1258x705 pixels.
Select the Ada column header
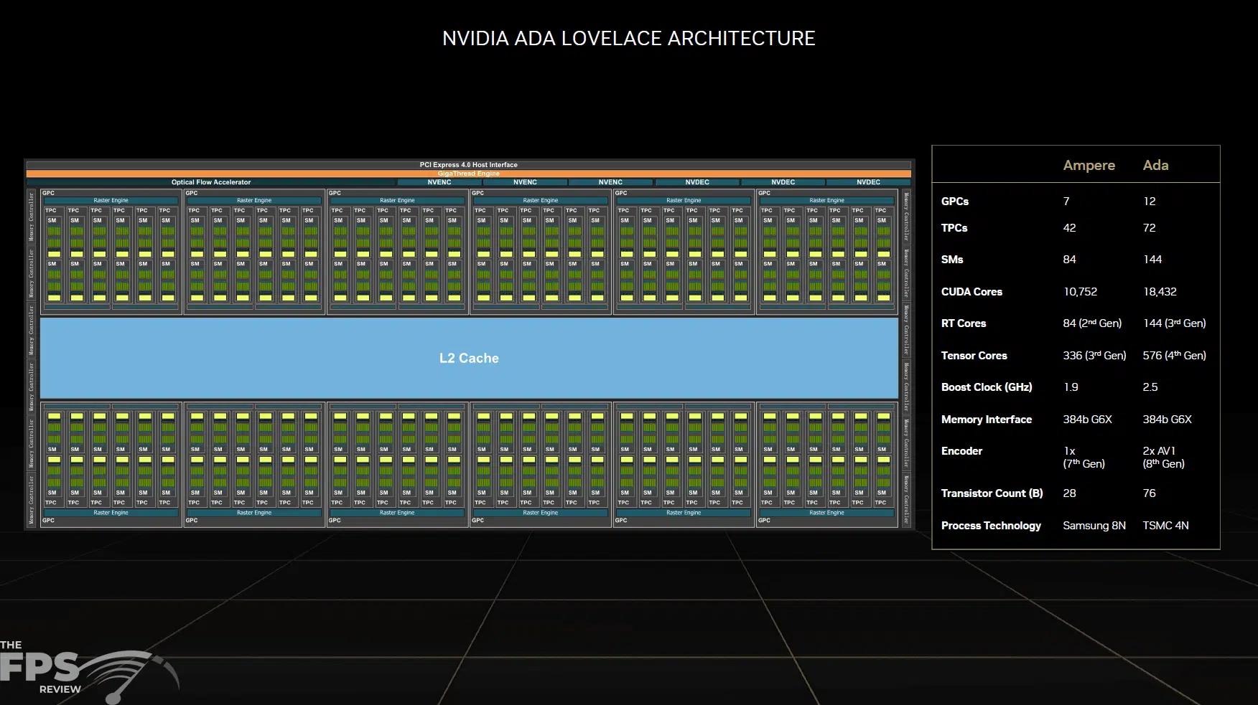point(1155,165)
